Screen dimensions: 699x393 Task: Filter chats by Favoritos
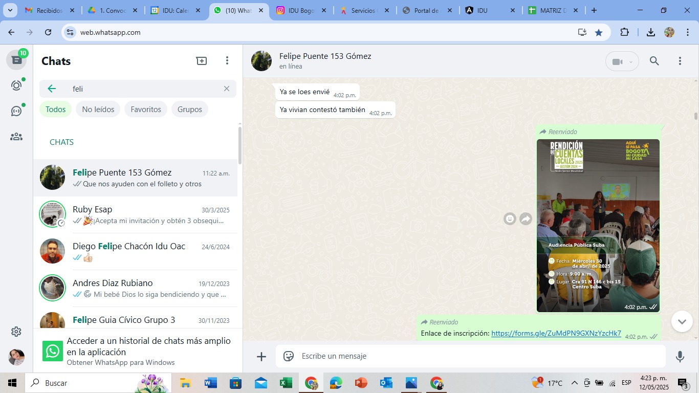[146, 109]
